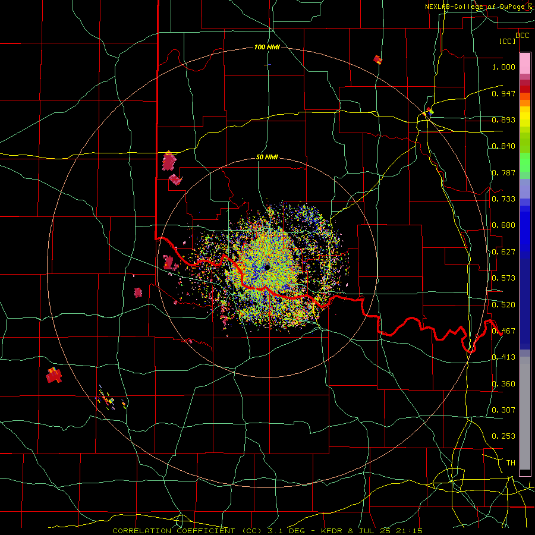Click the DCC label above the color scale
The height and width of the screenshot is (535, 535).
tap(522, 36)
